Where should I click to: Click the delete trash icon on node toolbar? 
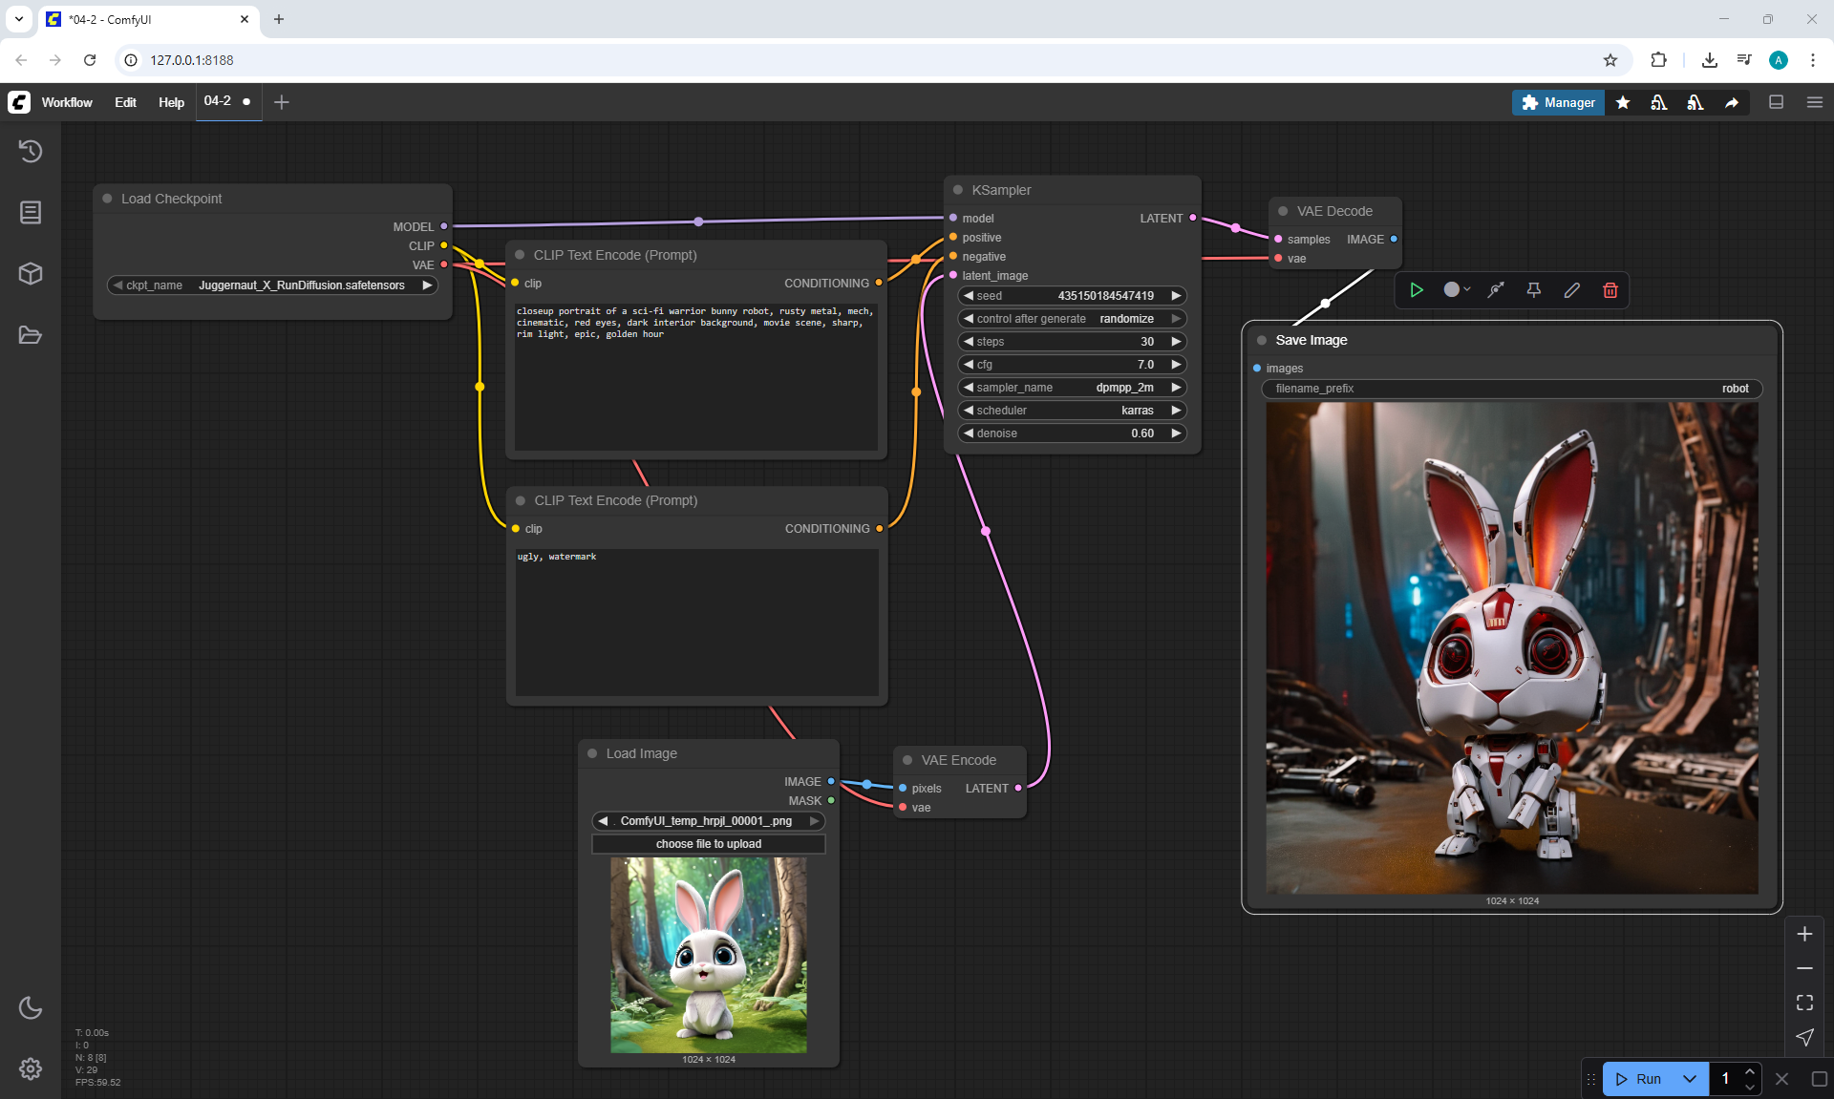(1610, 290)
